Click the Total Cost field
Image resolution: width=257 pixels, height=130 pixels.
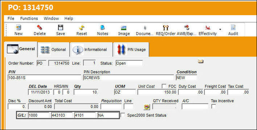click(x=76, y=107)
